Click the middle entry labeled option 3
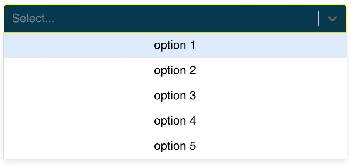The image size is (351, 166). point(175,96)
